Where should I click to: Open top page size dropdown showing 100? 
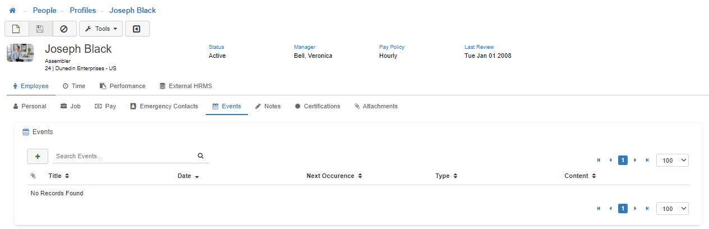click(672, 161)
